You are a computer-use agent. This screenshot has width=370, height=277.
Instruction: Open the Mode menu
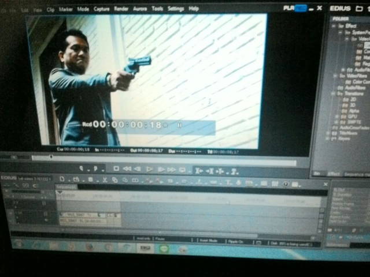point(83,9)
